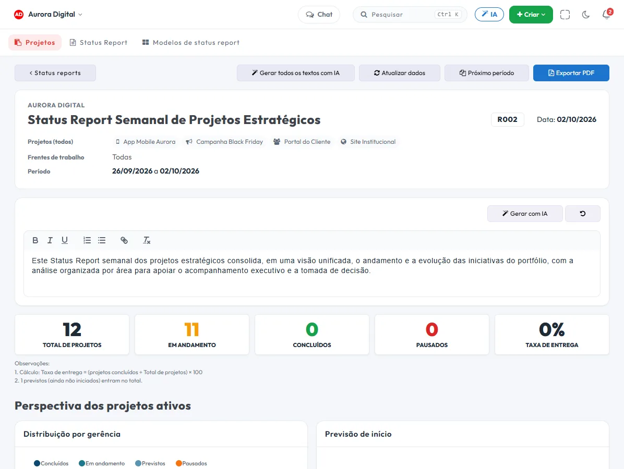The width and height of the screenshot is (624, 469).
Task: Go back to Status reports
Action: 55,73
